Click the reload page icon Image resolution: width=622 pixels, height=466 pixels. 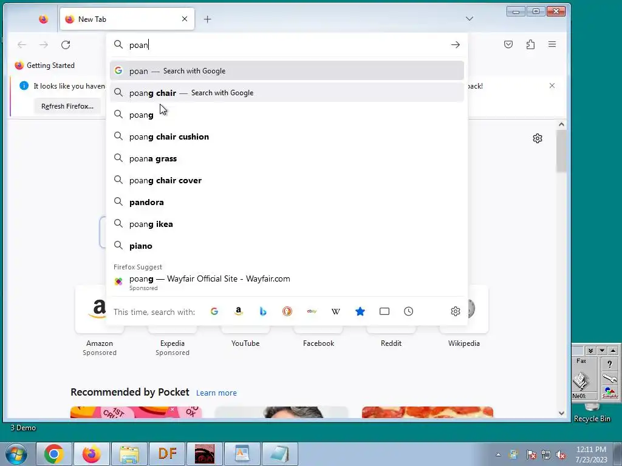click(66, 45)
